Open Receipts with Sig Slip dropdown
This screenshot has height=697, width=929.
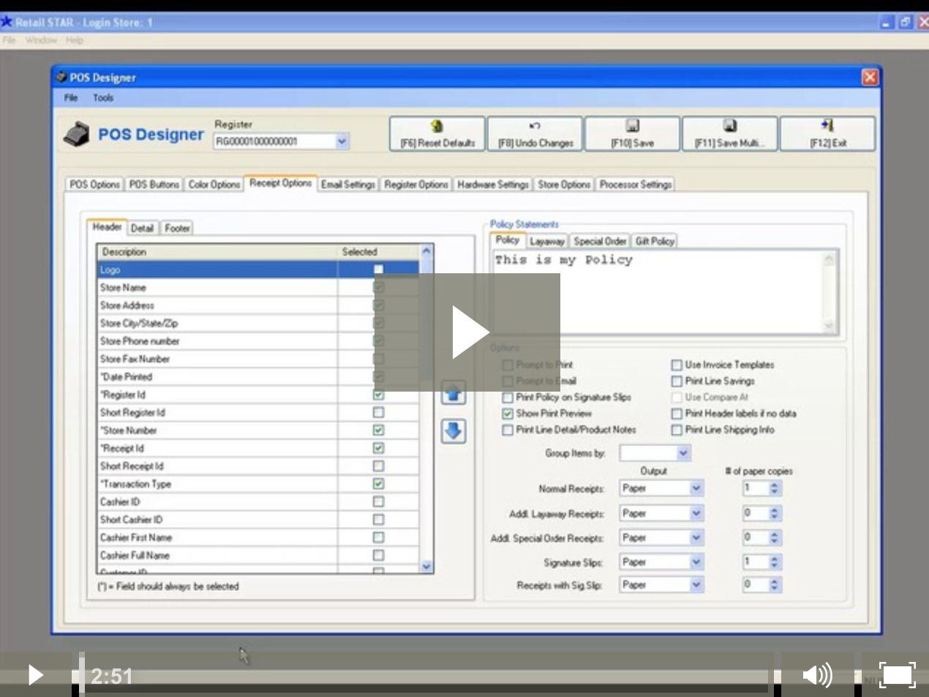point(696,584)
